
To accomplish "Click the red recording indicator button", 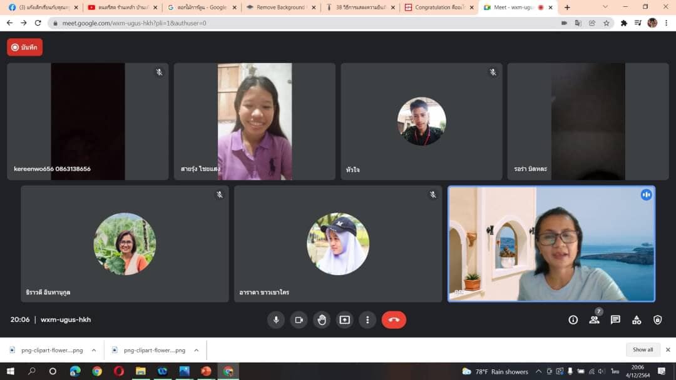I will (x=24, y=47).
